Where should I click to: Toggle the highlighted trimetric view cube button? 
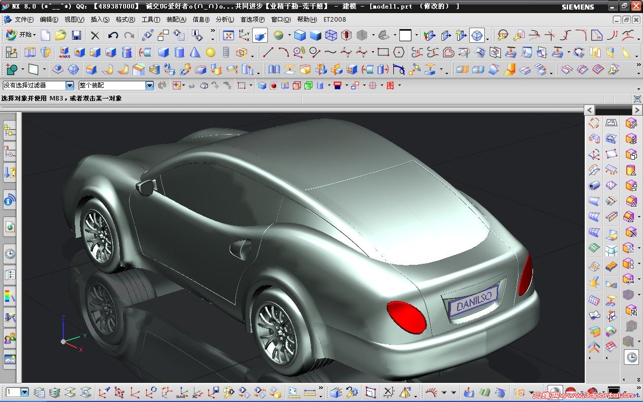[477, 35]
